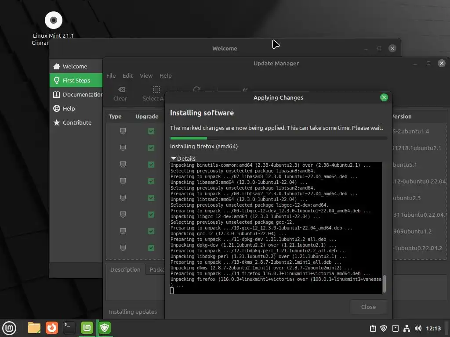
Task: Click the lightbulb icon beside First Steps
Action: click(57, 81)
